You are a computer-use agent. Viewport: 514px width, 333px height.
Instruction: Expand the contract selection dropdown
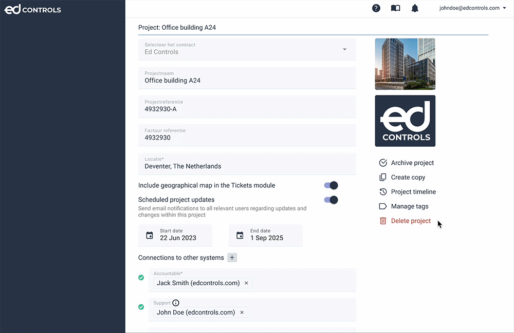click(x=344, y=49)
